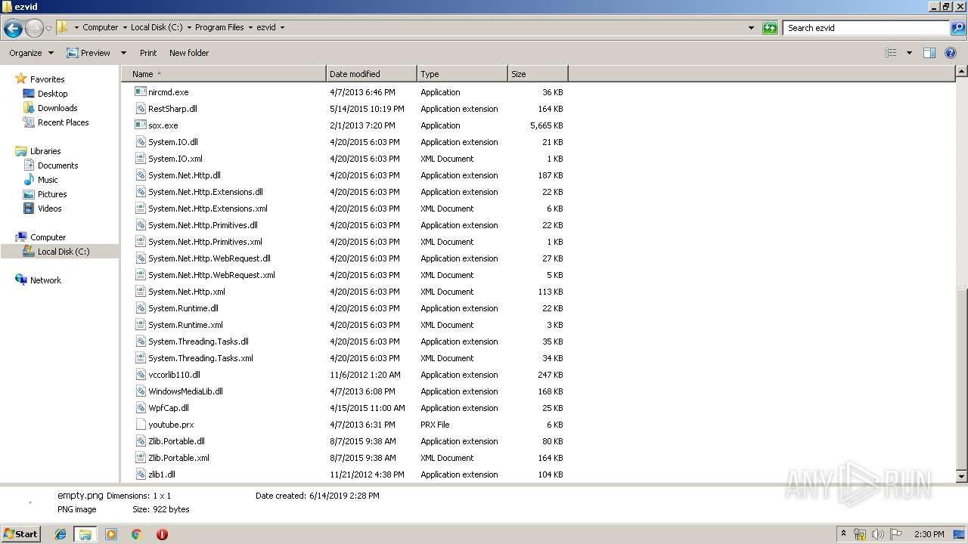Click the Preview toolbar button
The width and height of the screenshot is (968, 544).
[88, 53]
